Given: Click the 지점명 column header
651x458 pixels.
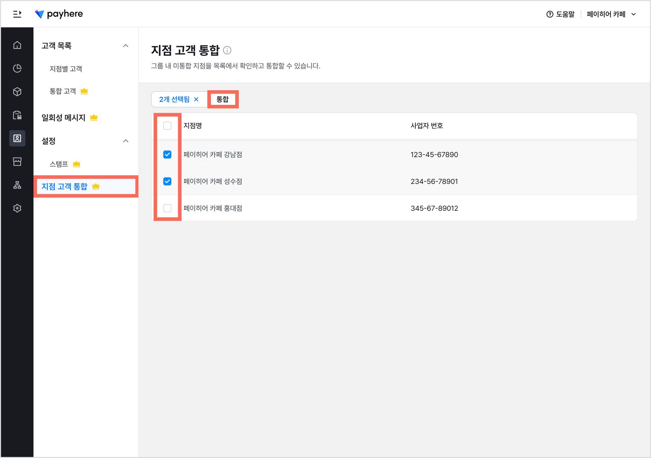Looking at the screenshot, I should pos(193,126).
